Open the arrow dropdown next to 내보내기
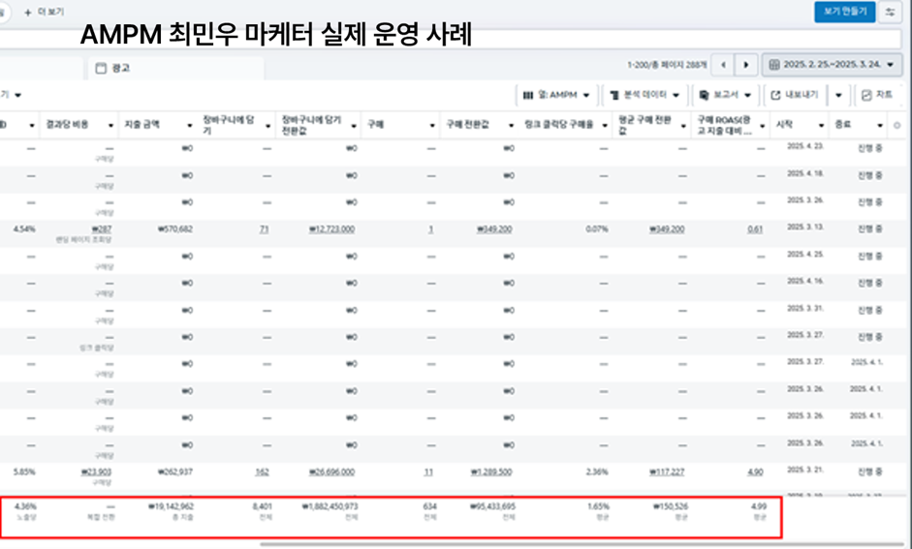The width and height of the screenshot is (912, 549). 838,95
